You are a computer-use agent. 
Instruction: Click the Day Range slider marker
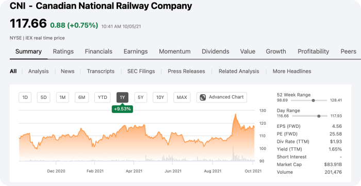coord(319,116)
